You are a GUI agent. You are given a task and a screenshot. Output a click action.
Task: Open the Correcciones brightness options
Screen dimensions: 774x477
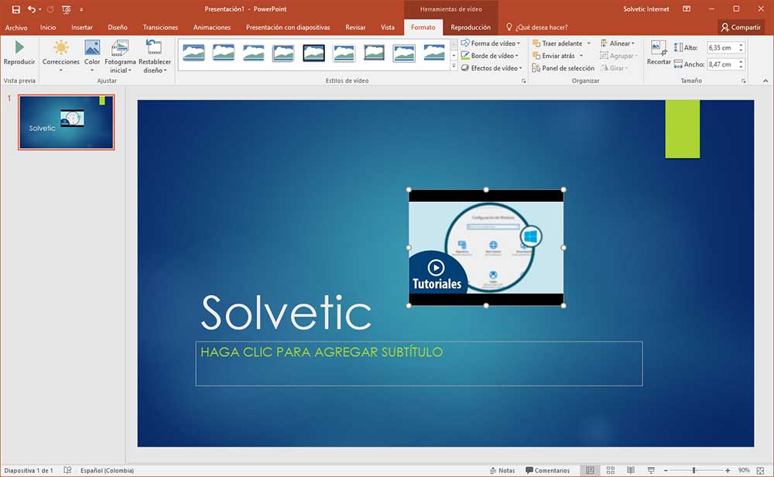point(60,55)
